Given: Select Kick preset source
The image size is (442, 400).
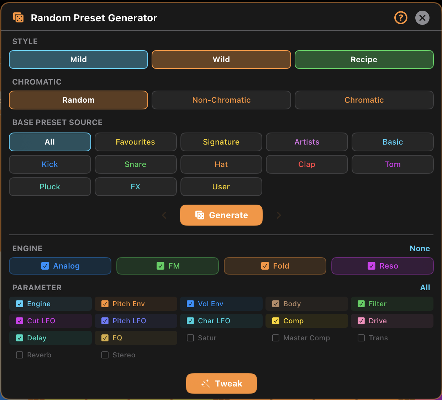Looking at the screenshot, I should [x=50, y=164].
